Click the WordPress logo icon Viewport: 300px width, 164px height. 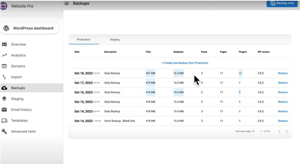click(6, 28)
